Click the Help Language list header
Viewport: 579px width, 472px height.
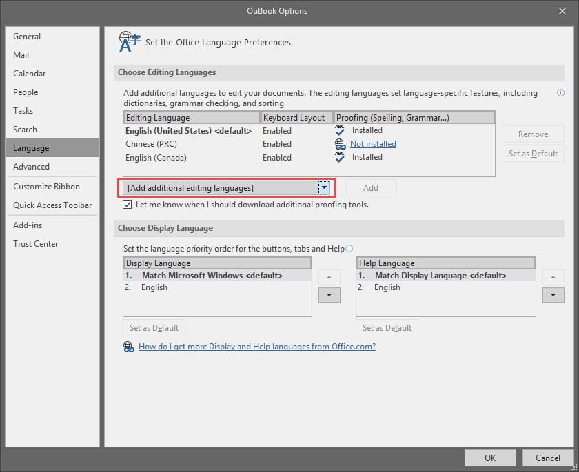(446, 263)
